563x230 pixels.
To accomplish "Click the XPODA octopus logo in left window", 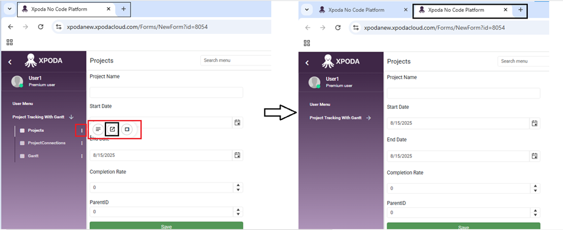I will tap(31, 60).
